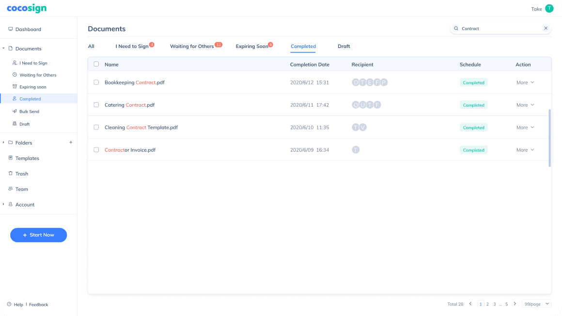Select the Contractor Invoice.pdf checkbox
This screenshot has width=562, height=316.
pyautogui.click(x=96, y=150)
